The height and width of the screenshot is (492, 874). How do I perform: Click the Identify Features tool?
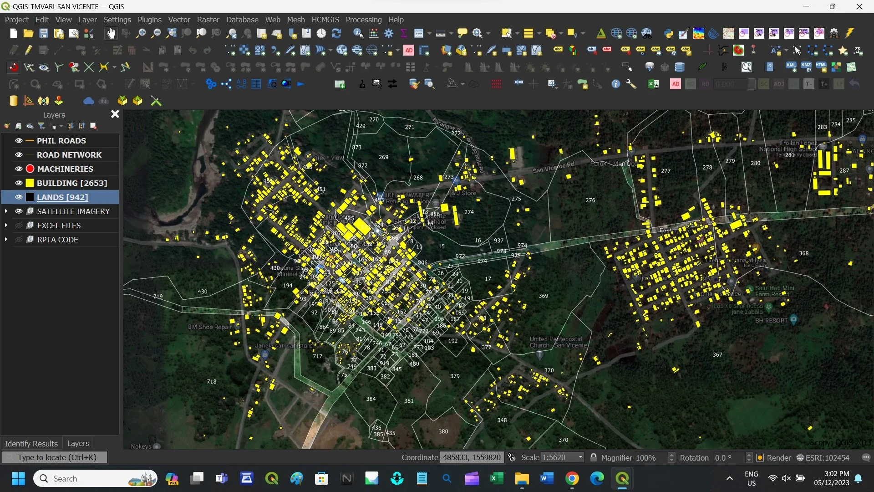(358, 33)
